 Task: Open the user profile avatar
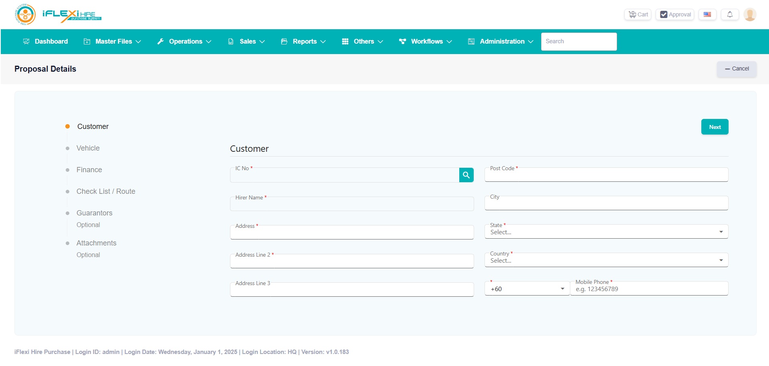[x=749, y=14]
